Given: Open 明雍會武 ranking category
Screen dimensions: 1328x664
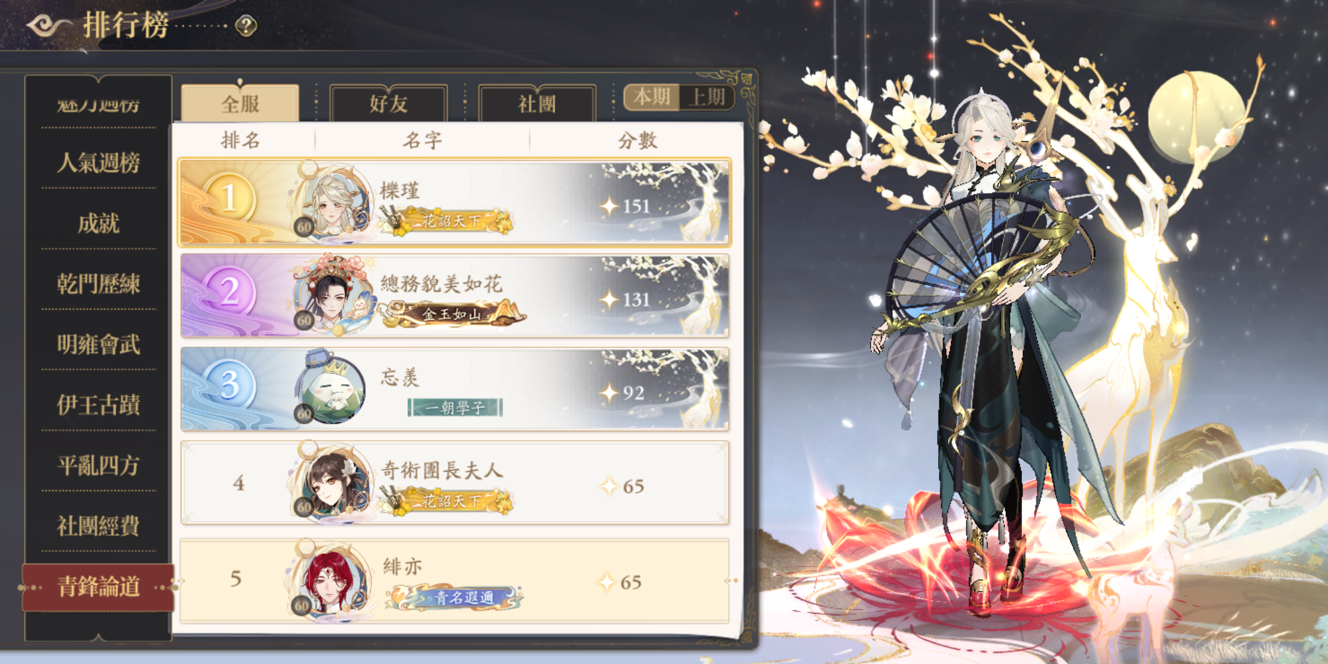Looking at the screenshot, I should (x=98, y=344).
